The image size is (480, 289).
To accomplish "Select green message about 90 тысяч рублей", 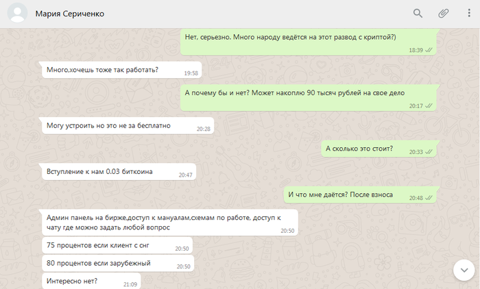I will [x=309, y=98].
